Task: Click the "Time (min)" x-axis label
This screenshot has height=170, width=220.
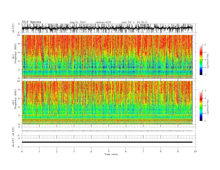Action: pos(111,154)
